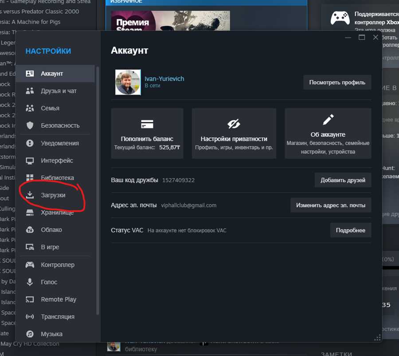Viewport: 399px width, 356px height.
Task: Open Интерфейс settings label
Action: click(57, 161)
